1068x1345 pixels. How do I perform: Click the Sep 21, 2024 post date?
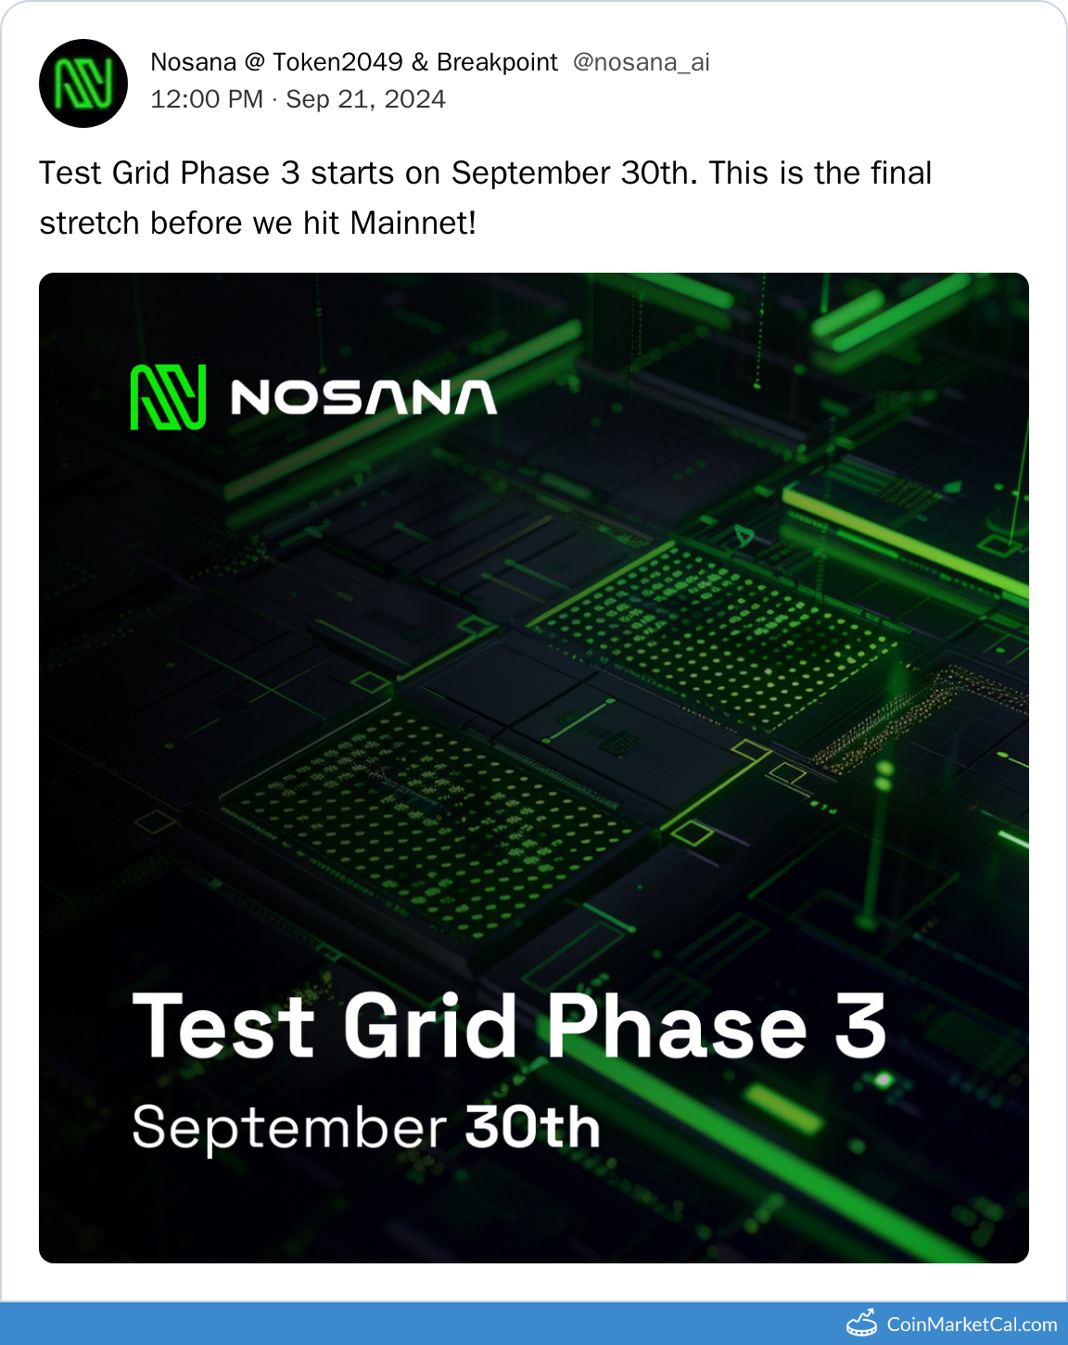tap(365, 99)
